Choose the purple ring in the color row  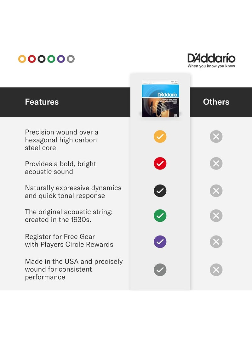click(x=61, y=59)
